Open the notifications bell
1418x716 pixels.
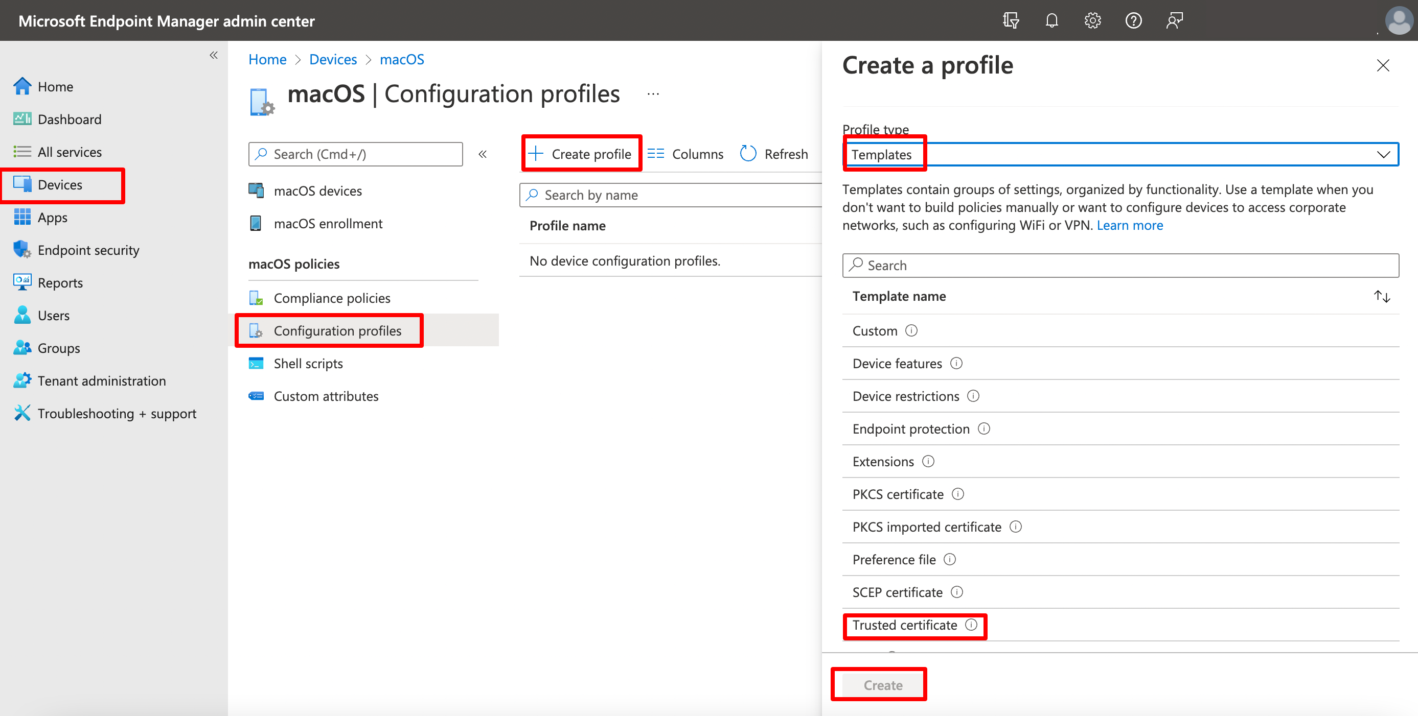tap(1051, 20)
